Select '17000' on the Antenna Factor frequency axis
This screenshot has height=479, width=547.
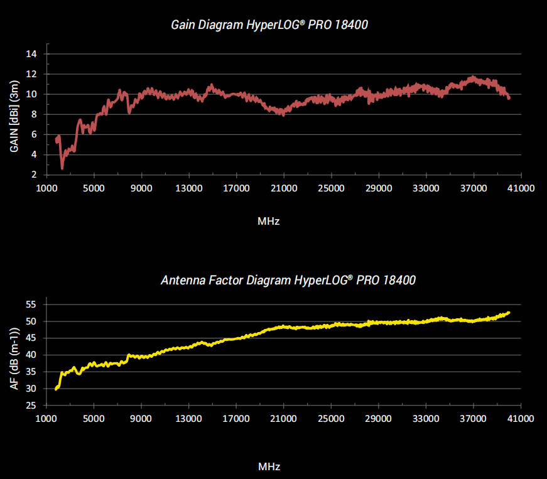pos(236,419)
